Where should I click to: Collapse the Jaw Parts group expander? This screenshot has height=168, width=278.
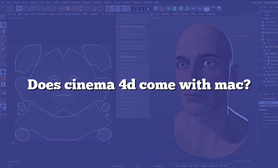tap(262, 81)
